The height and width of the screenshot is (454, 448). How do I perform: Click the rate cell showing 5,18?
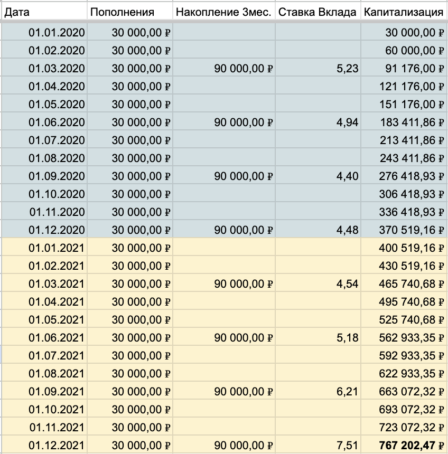[x=347, y=338]
